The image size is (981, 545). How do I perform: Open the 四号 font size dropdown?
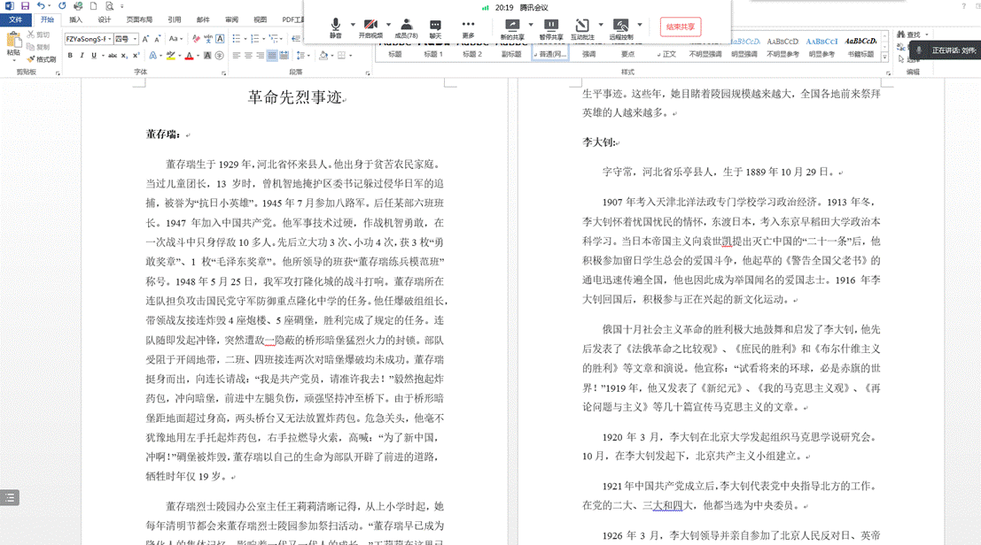click(135, 39)
